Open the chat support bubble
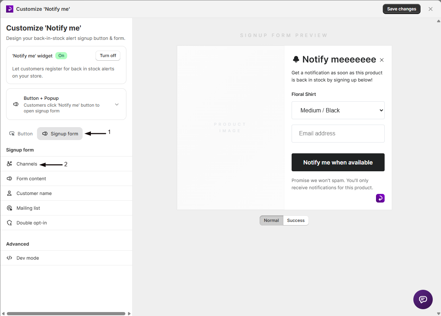This screenshot has height=316, width=441. point(423,299)
